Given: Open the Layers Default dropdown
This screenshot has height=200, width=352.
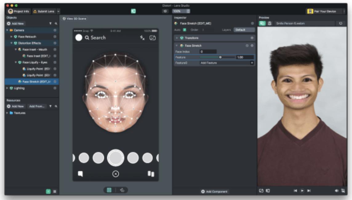Looking at the screenshot, I should click(x=244, y=30).
